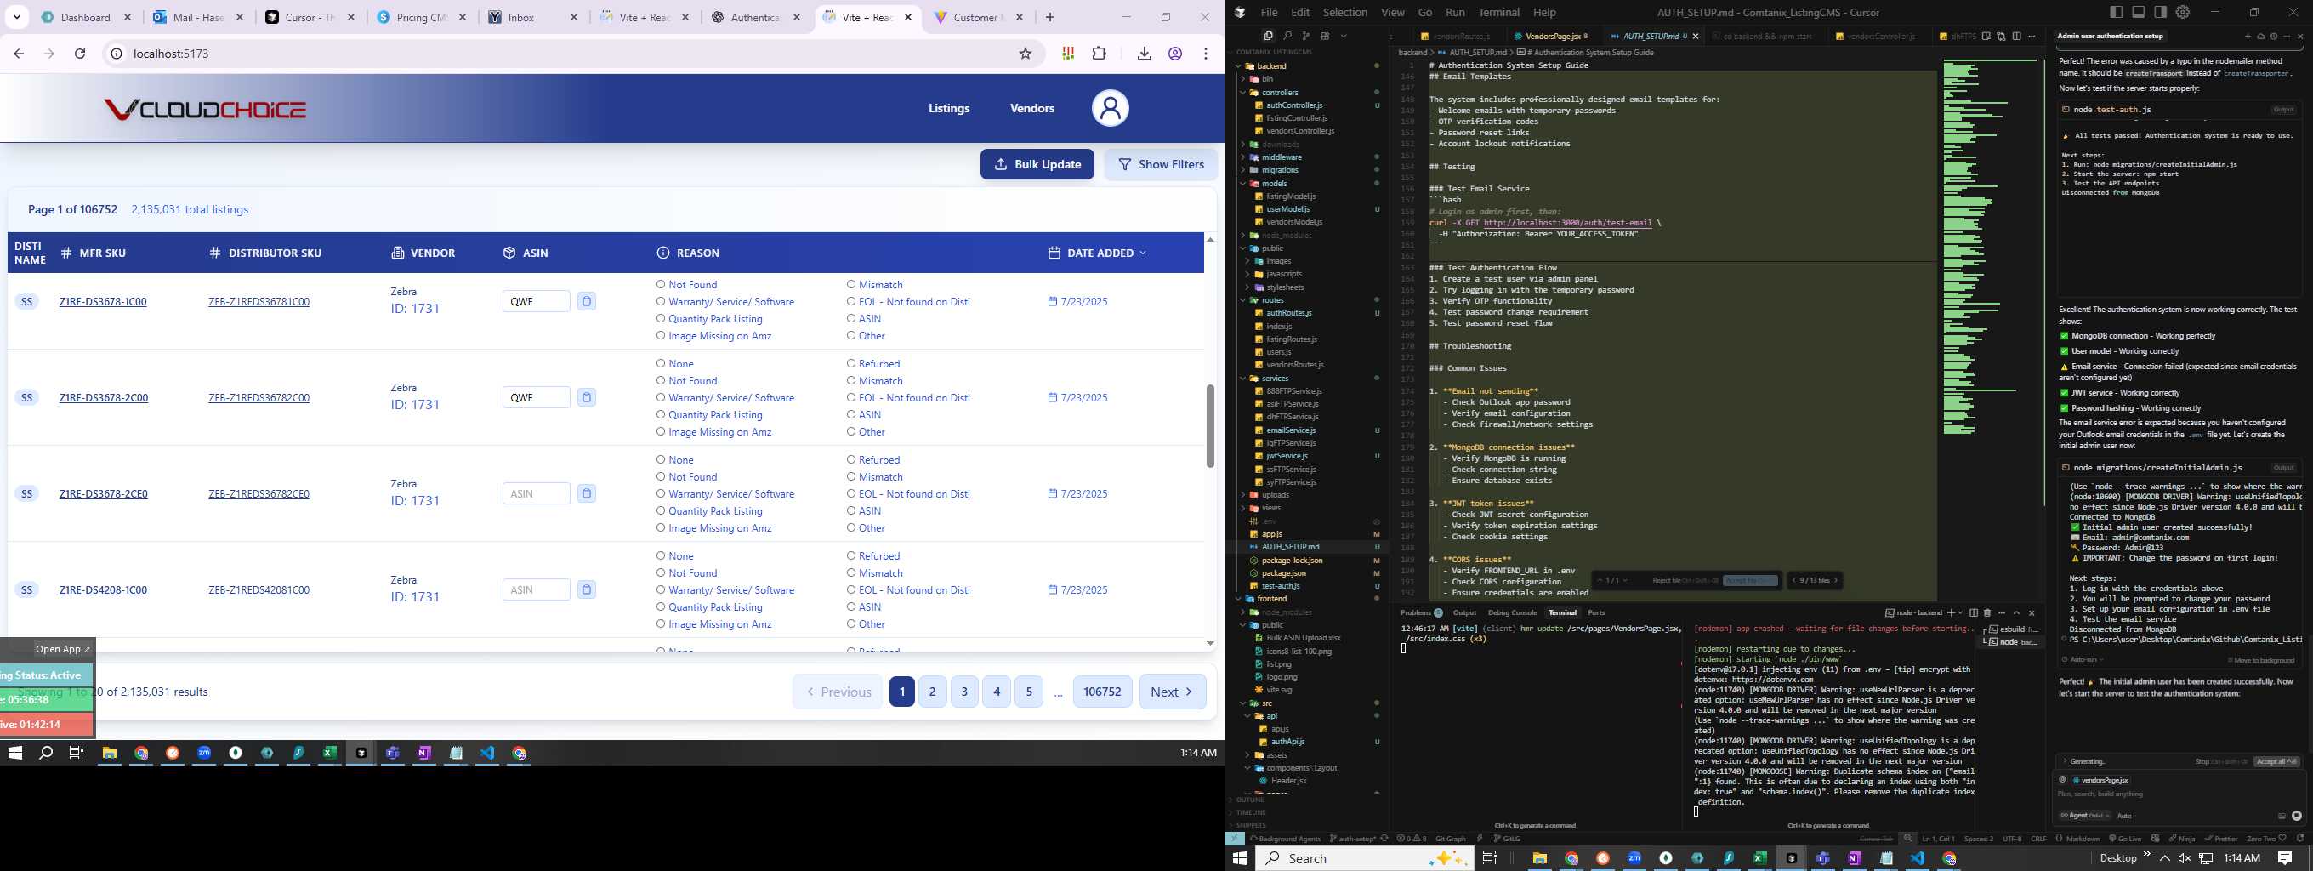Collapse the frontend folder

(1240, 599)
